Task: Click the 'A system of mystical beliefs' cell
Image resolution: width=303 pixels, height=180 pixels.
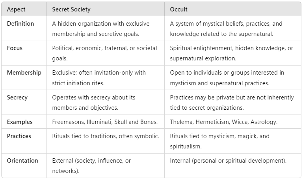Action: pyautogui.click(x=232, y=28)
